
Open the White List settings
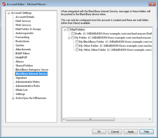click(21, 90)
